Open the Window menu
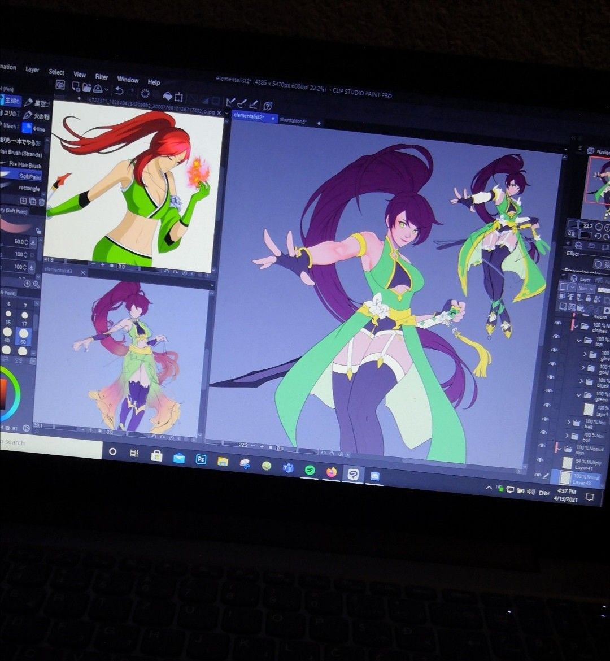The height and width of the screenshot is (661, 610). point(128,79)
